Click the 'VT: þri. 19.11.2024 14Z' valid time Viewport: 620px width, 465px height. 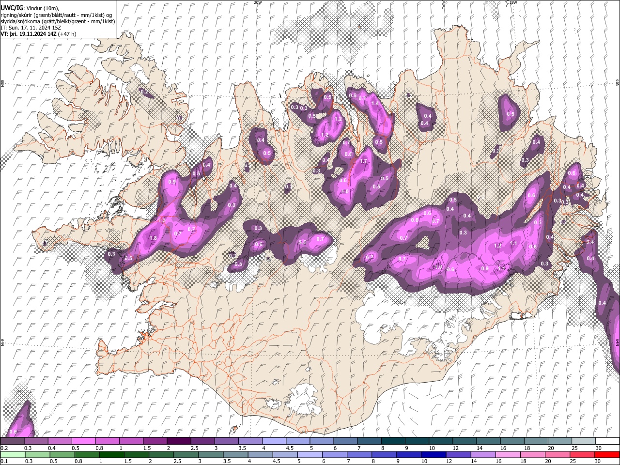(29, 34)
